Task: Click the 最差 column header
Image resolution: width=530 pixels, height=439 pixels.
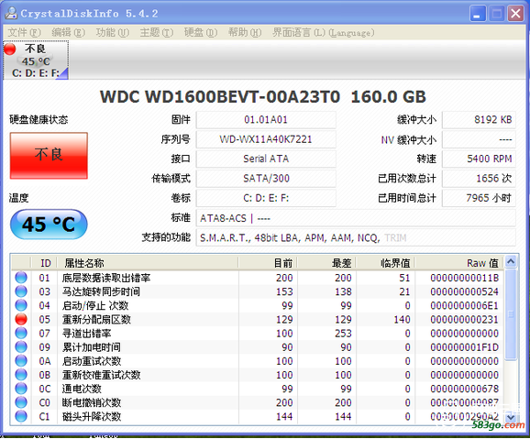Action: (327, 263)
